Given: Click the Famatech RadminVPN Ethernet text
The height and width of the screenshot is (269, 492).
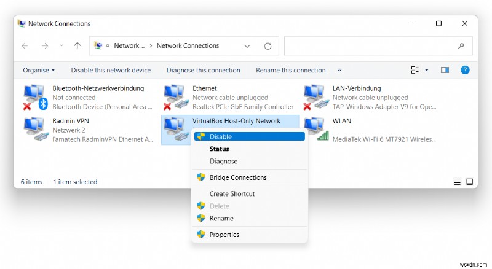Looking at the screenshot, I should (x=103, y=139).
